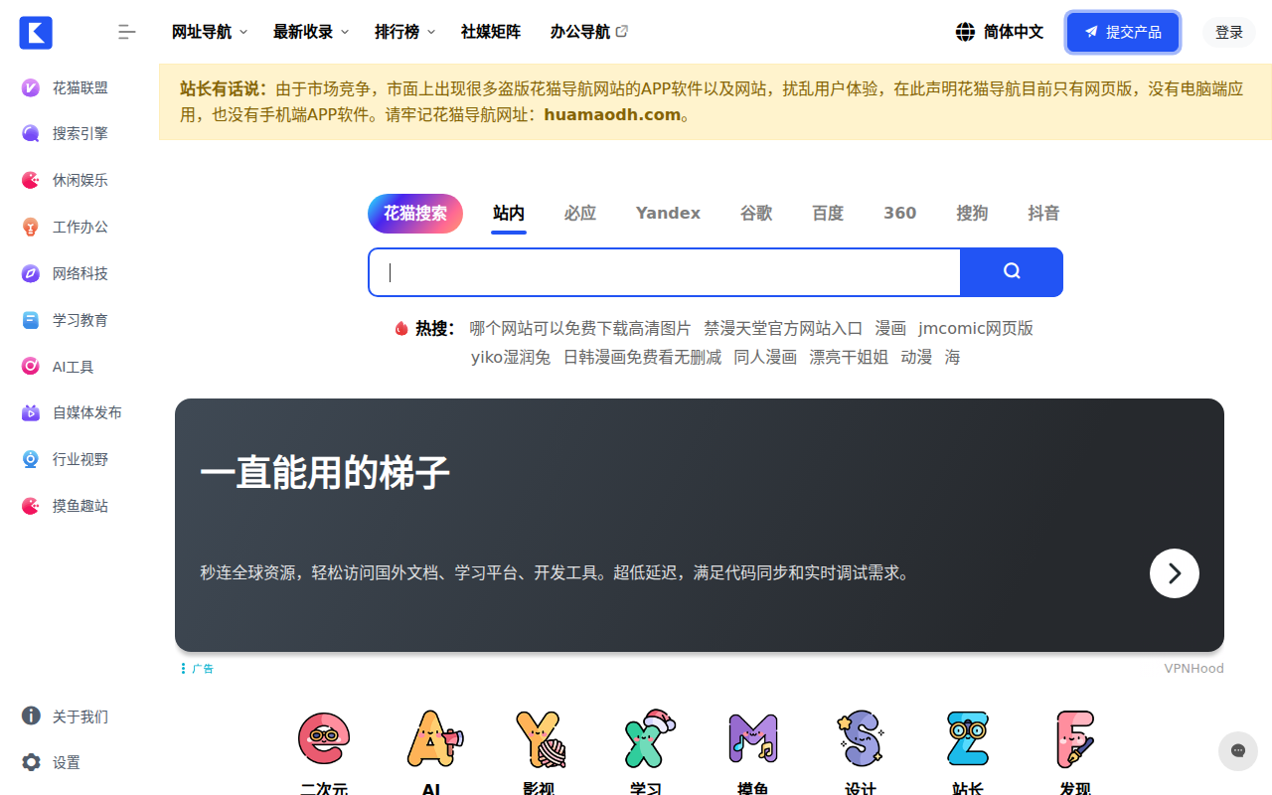The height and width of the screenshot is (795, 1272).
Task: Click huamaodh.com in the notice
Action: 612,114
